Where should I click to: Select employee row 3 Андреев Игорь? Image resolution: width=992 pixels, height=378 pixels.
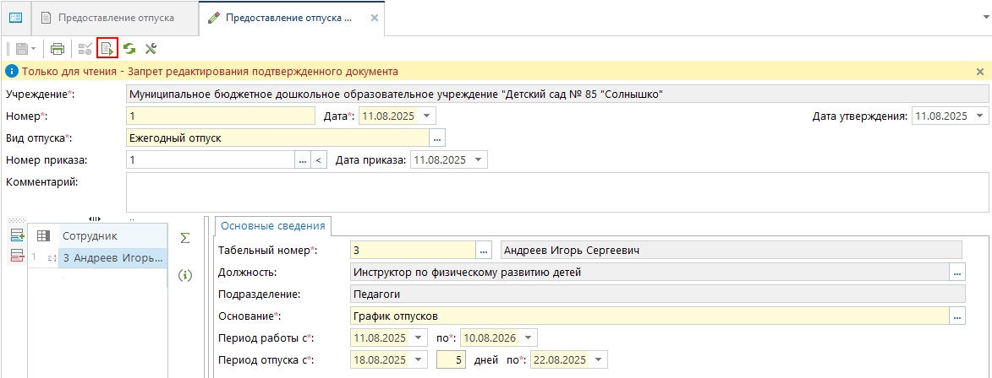point(112,258)
